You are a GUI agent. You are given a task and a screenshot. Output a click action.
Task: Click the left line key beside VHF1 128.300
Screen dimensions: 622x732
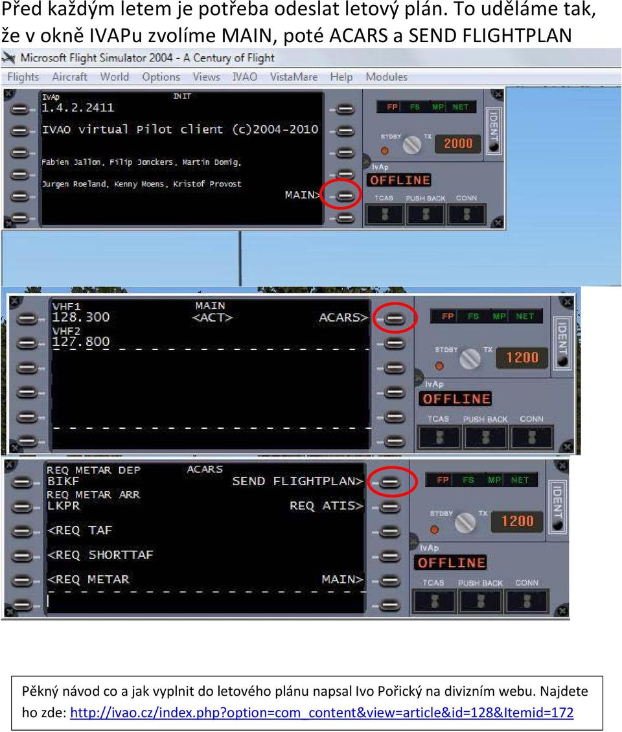(27, 319)
